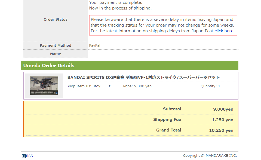Click the Quantity: 1 label
261x160 pixels.
[x=210, y=86]
